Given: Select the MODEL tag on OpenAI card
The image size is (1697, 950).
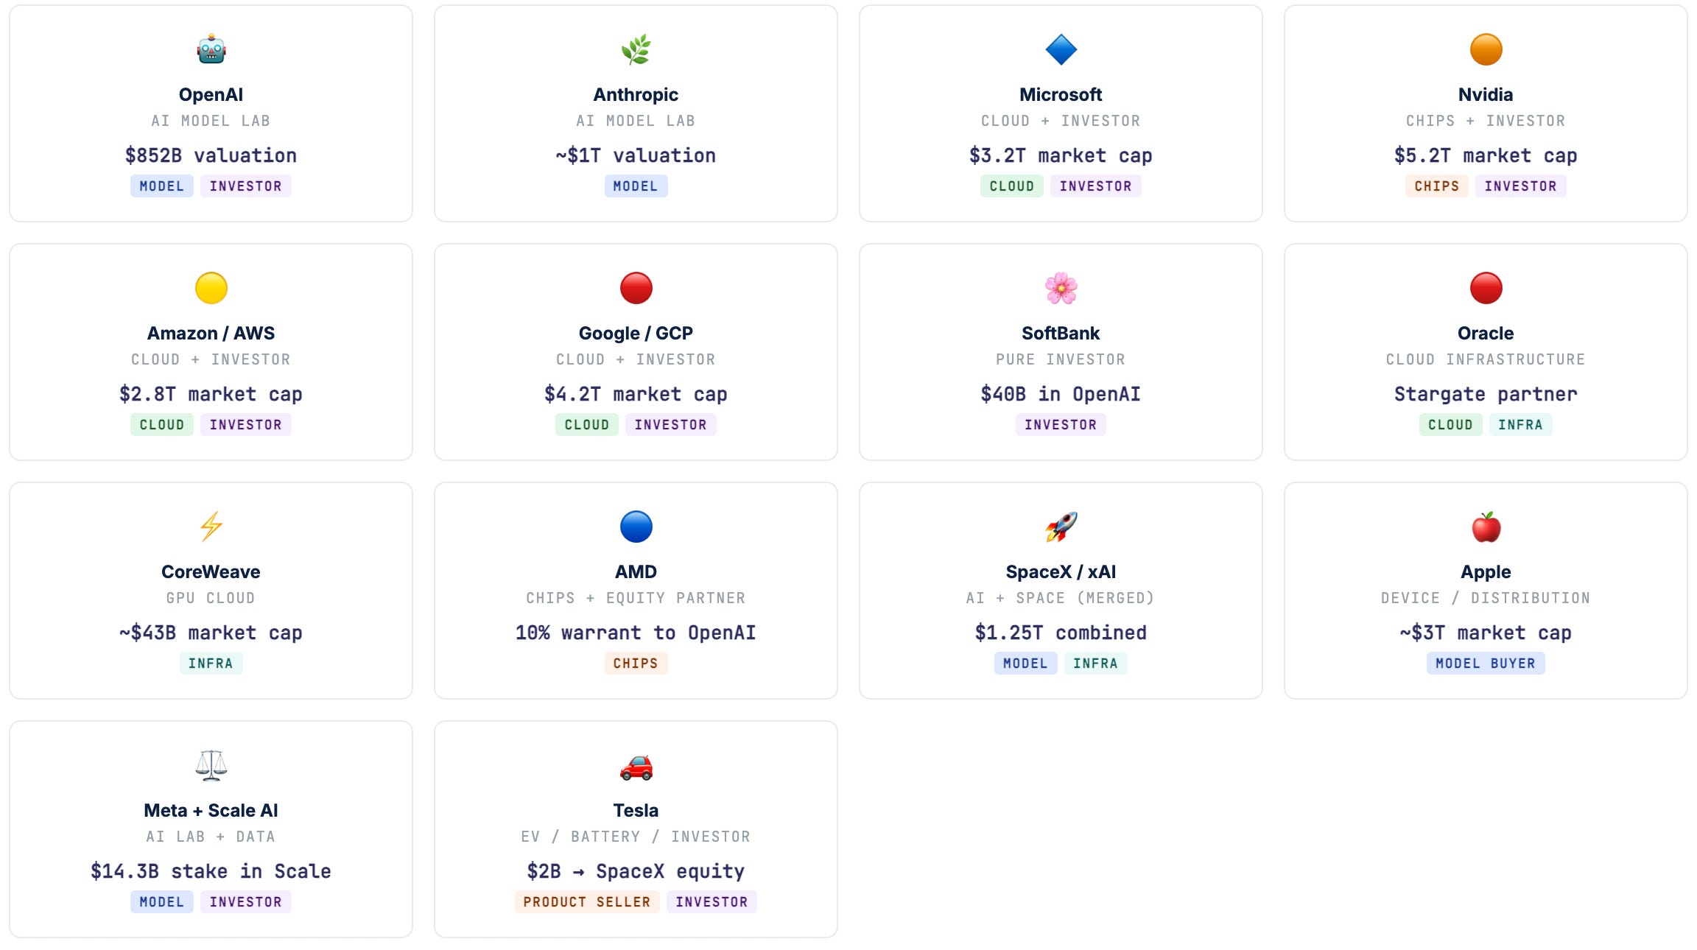Looking at the screenshot, I should [162, 186].
